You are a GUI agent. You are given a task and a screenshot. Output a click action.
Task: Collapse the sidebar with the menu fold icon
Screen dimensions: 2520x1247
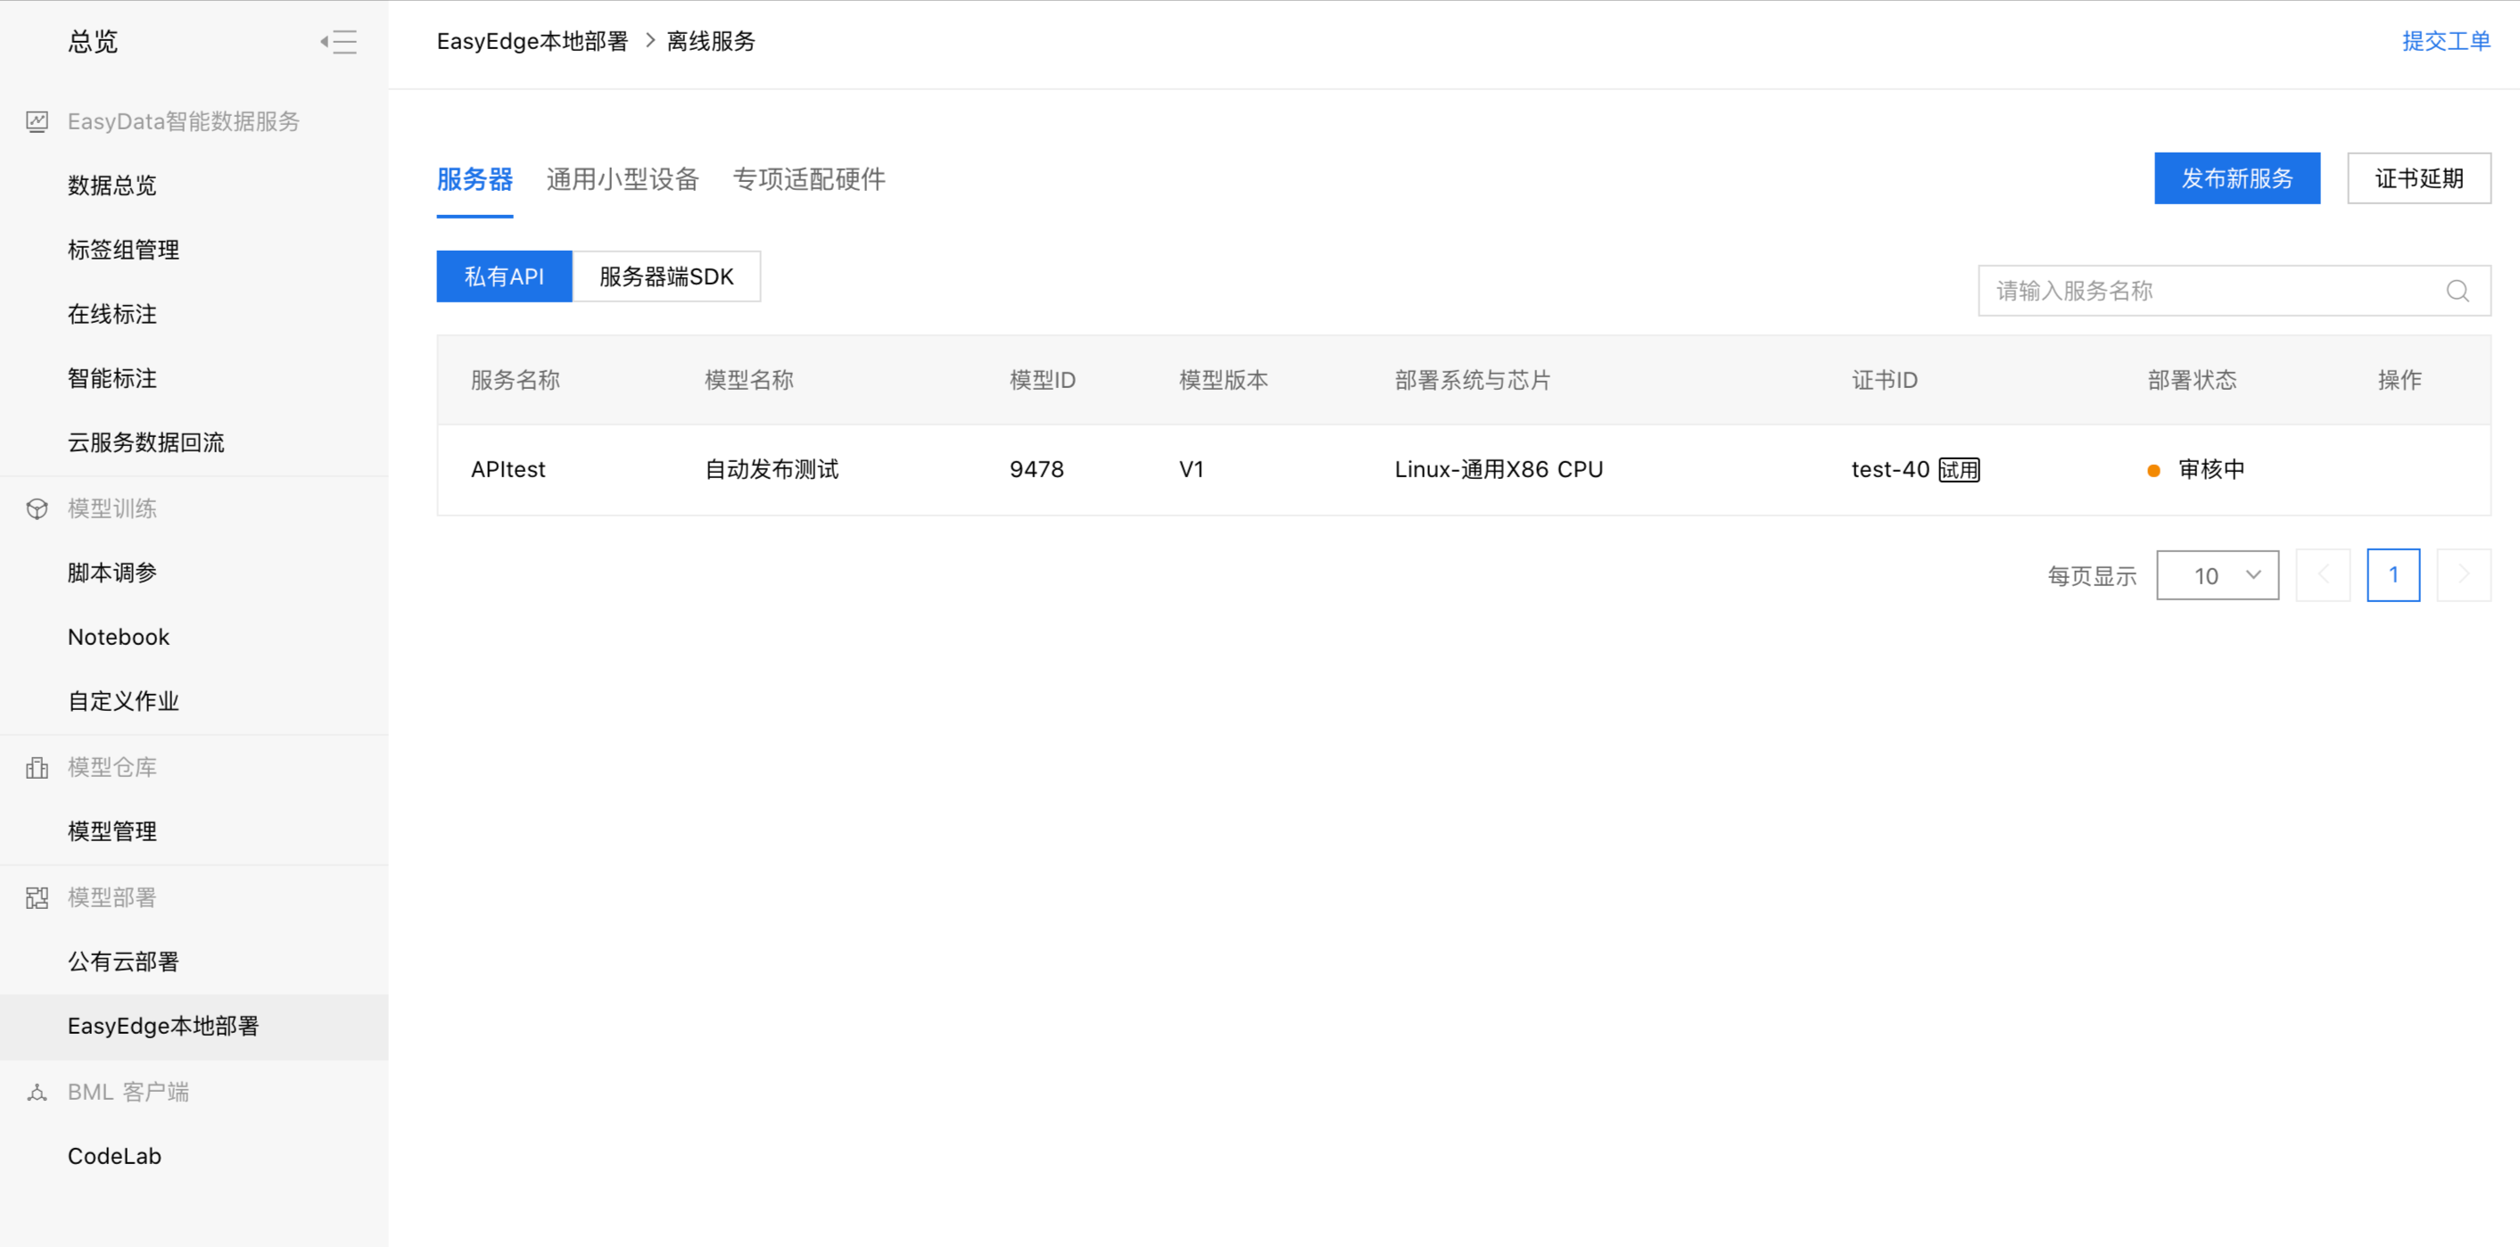coord(338,42)
